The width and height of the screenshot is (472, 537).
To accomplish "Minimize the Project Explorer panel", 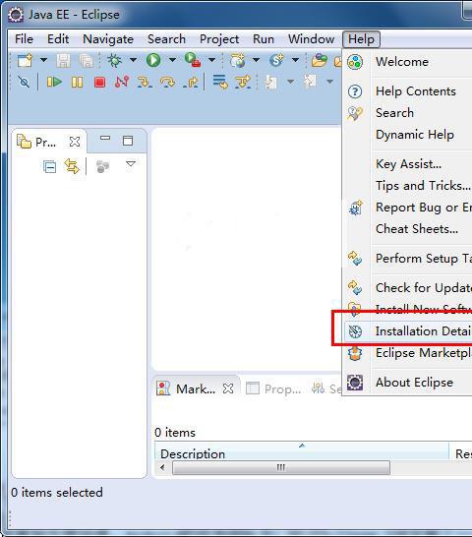I will (x=105, y=138).
